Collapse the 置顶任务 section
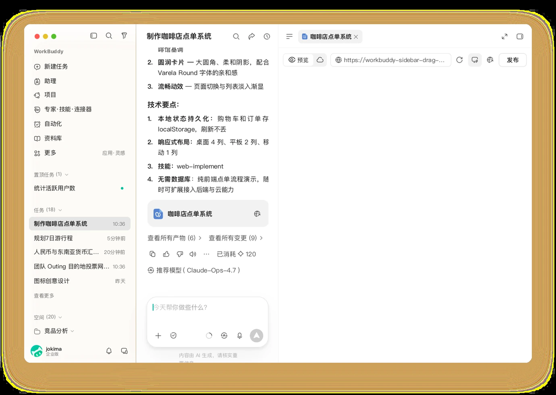 [51, 174]
